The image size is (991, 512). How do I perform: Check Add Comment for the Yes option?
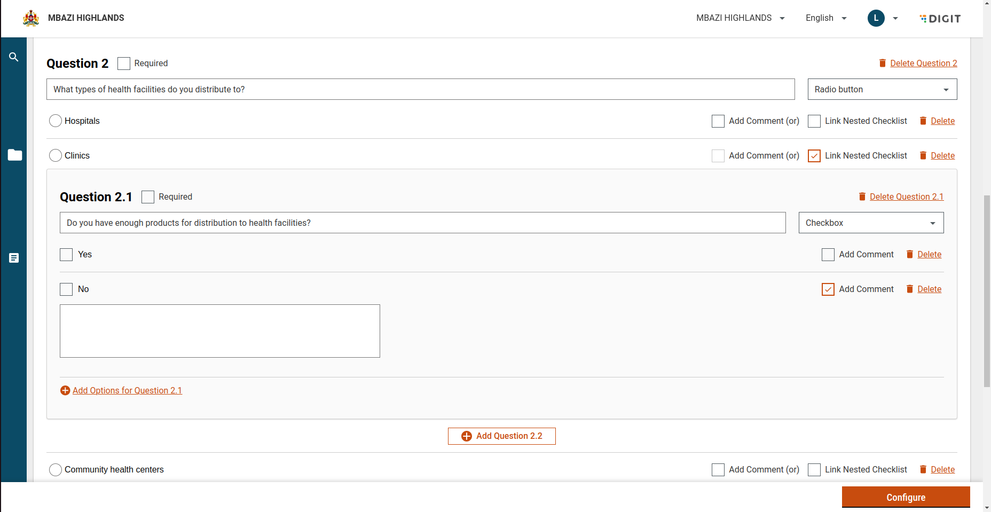tap(828, 255)
